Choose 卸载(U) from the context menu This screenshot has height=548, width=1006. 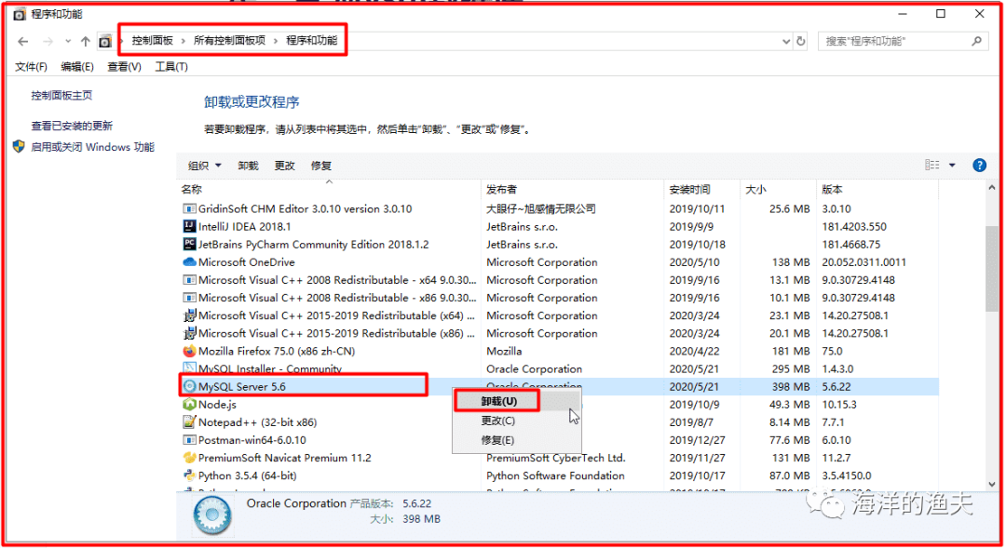(x=517, y=401)
